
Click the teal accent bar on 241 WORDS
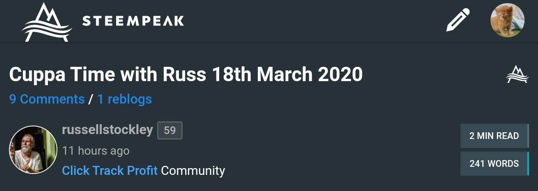[x=528, y=164]
